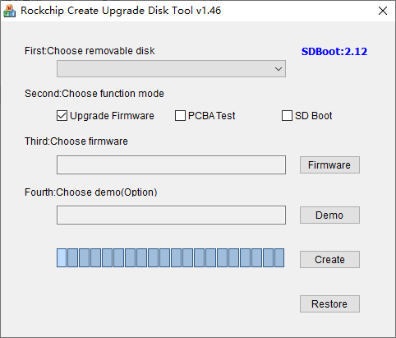Click the blue progress bar

click(170, 257)
